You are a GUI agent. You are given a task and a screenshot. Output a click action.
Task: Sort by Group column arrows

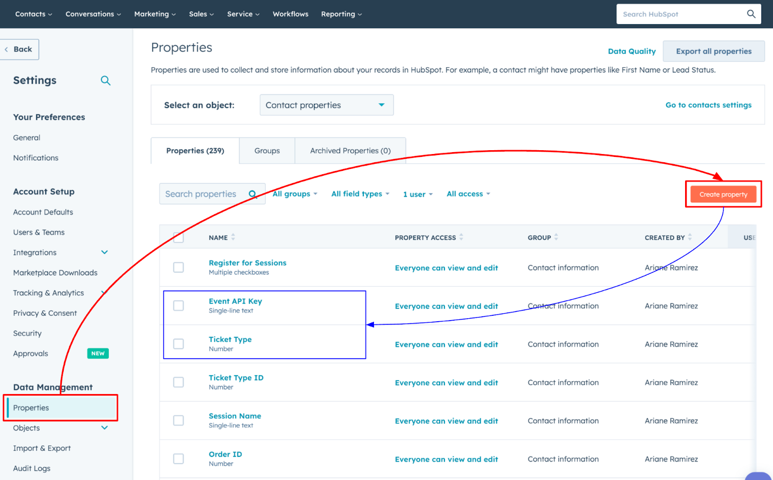[556, 237]
